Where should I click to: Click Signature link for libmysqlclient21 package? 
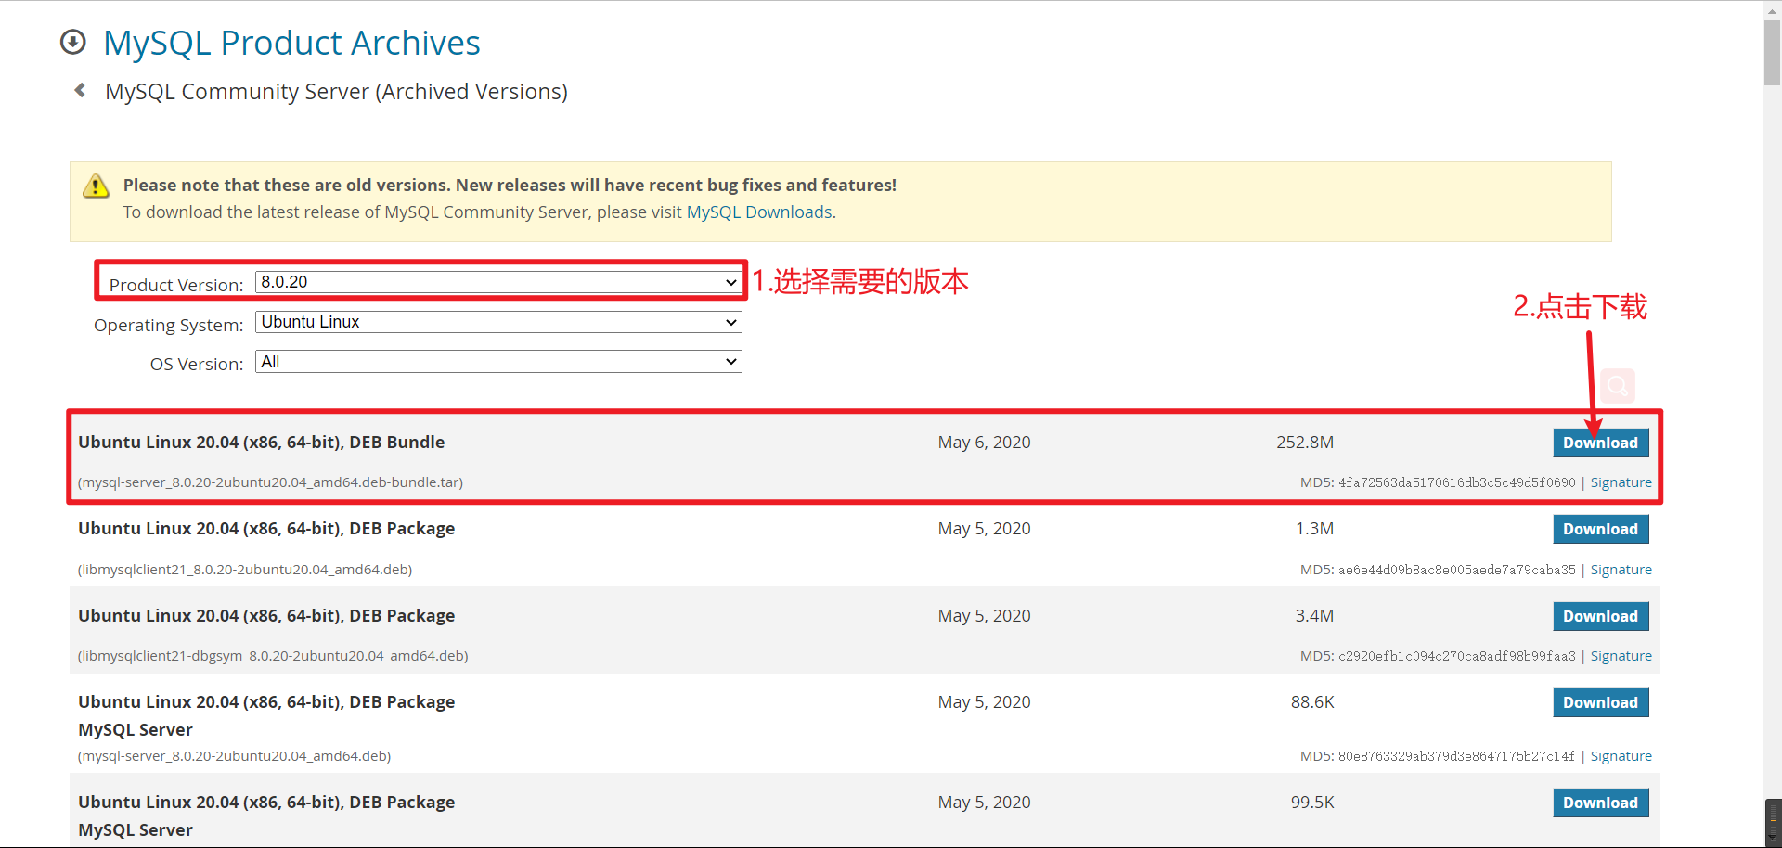tap(1621, 569)
